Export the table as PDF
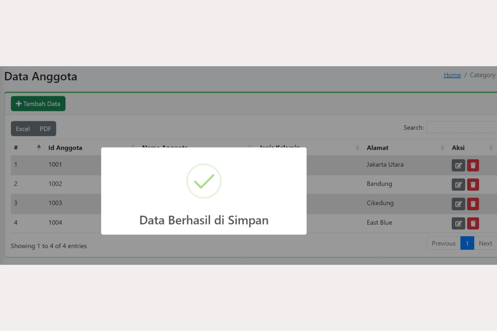Screen dimensions: 497x331 46,129
